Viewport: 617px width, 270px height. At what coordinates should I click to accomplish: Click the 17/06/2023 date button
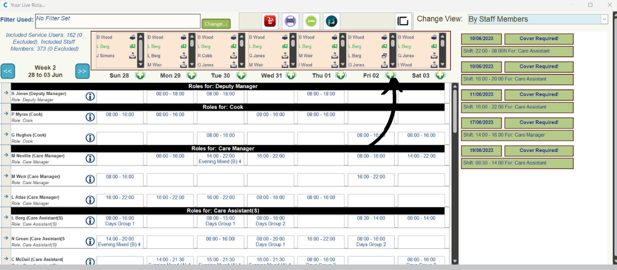pos(481,123)
